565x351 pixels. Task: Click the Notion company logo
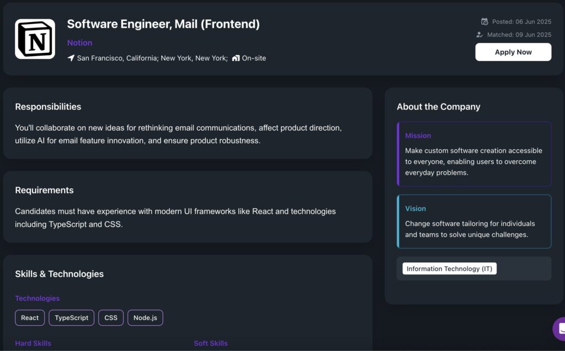pyautogui.click(x=35, y=39)
